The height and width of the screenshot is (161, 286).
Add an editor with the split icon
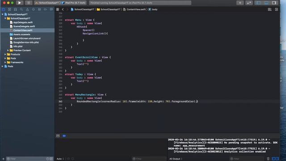(x=277, y=9)
